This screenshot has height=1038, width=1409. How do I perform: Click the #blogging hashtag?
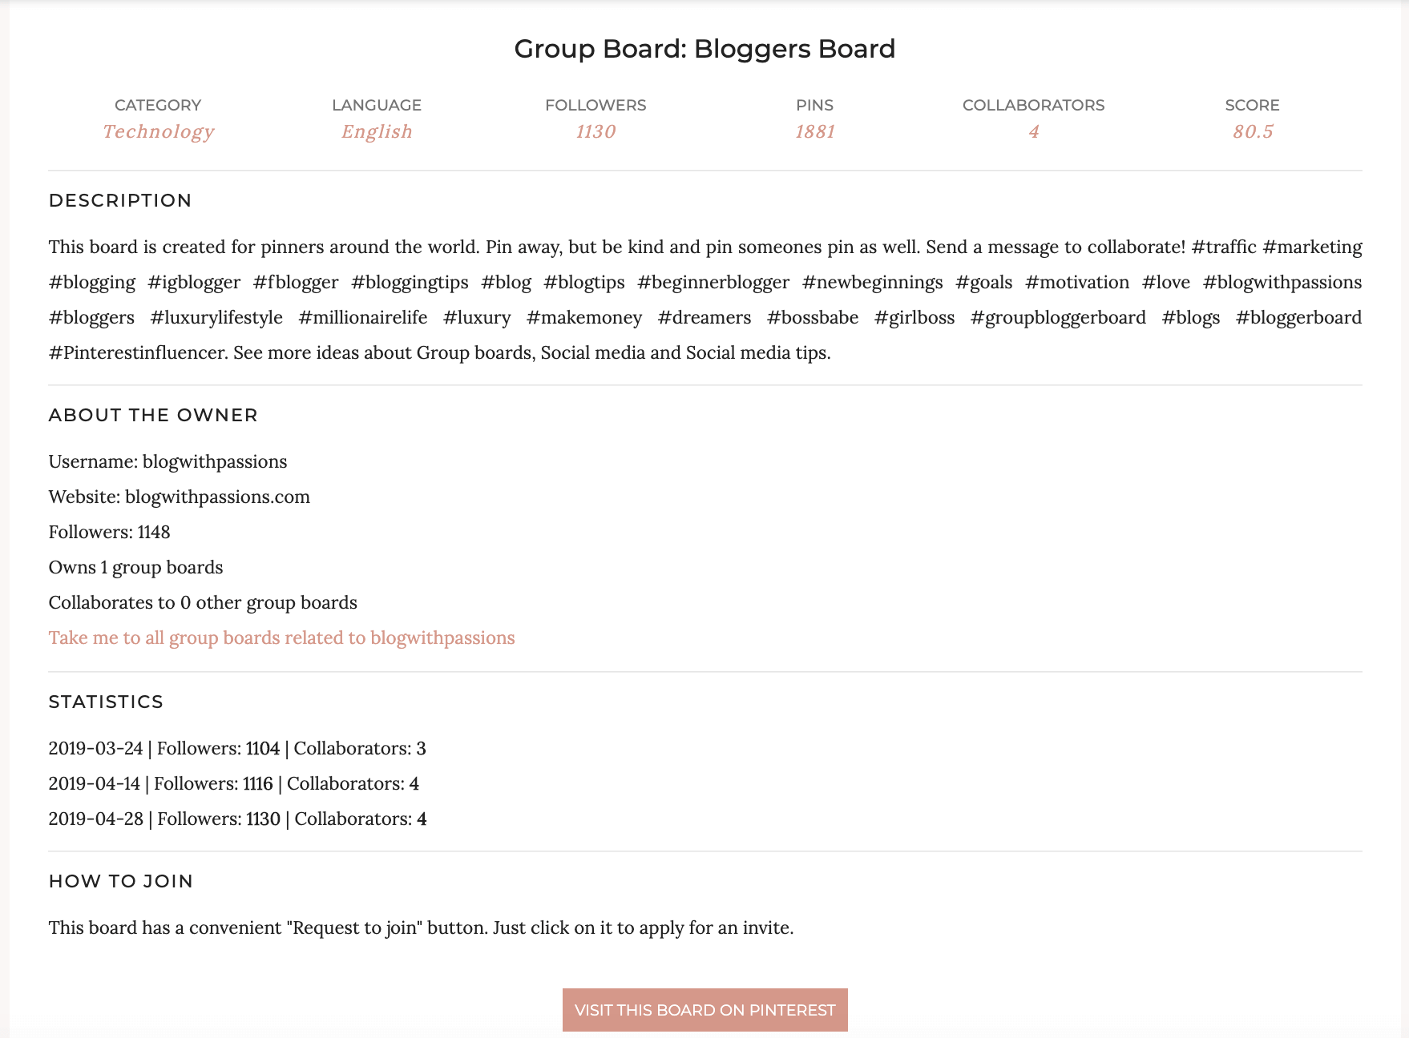pos(91,282)
